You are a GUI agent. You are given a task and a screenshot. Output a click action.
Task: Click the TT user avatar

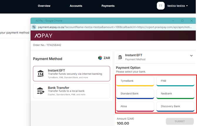click(x=161, y=6)
